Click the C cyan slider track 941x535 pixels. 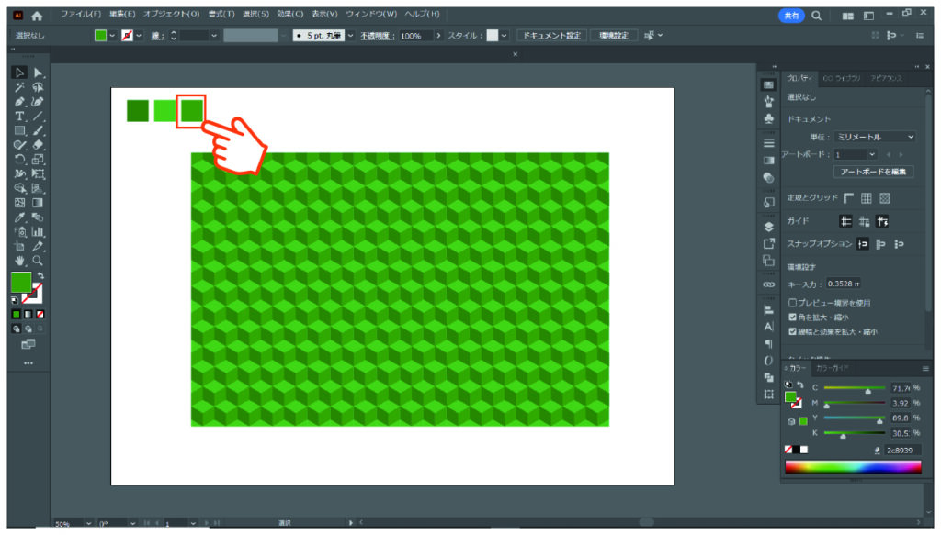(854, 388)
